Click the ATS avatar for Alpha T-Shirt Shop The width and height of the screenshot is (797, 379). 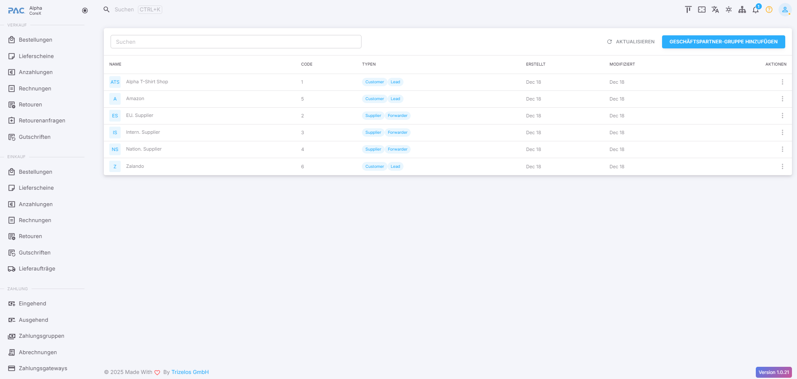(115, 82)
